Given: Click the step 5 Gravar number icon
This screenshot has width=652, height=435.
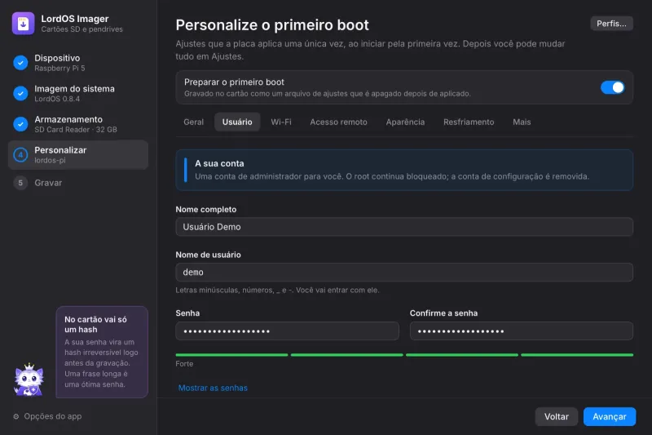Looking at the screenshot, I should tap(20, 183).
